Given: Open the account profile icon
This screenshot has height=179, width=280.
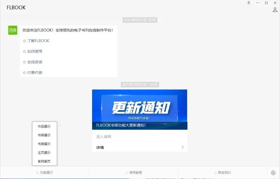Looking at the screenshot, I should (x=275, y=10).
